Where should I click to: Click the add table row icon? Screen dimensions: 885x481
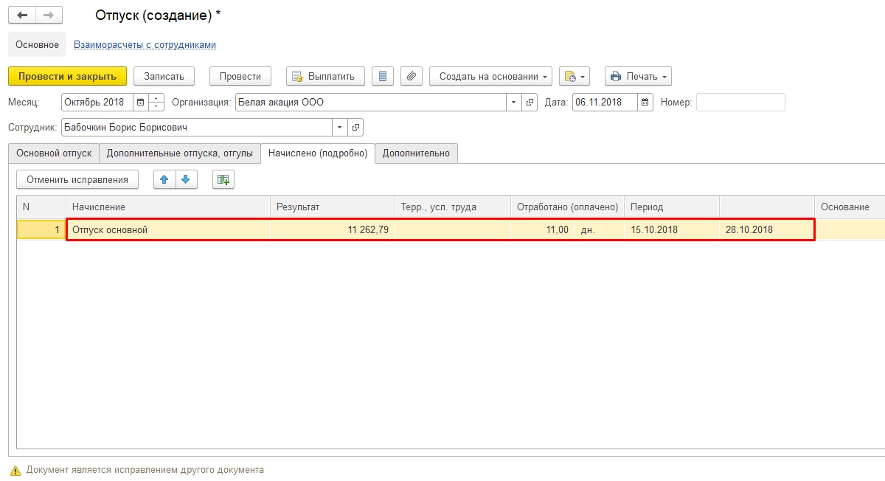pos(223,179)
